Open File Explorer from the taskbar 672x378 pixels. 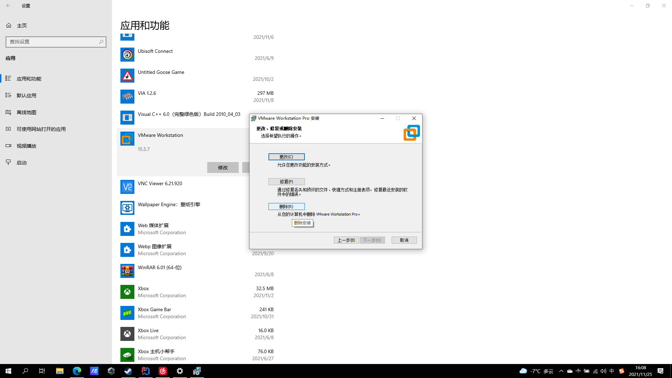(59, 371)
